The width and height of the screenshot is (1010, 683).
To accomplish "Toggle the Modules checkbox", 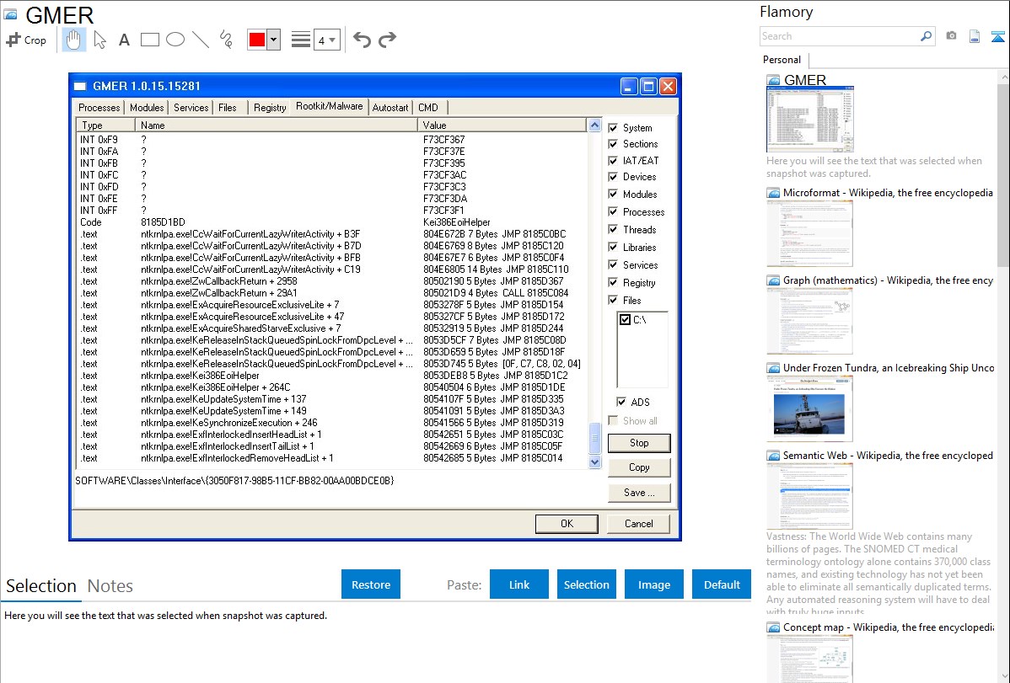I will coord(613,194).
